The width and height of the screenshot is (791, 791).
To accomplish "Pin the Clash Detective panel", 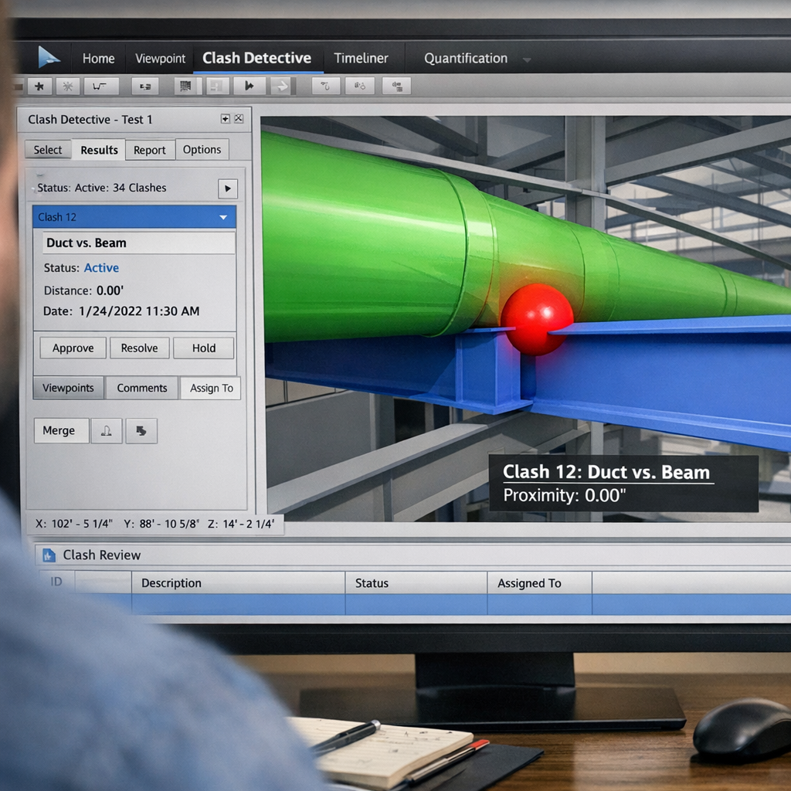I will pyautogui.click(x=226, y=118).
